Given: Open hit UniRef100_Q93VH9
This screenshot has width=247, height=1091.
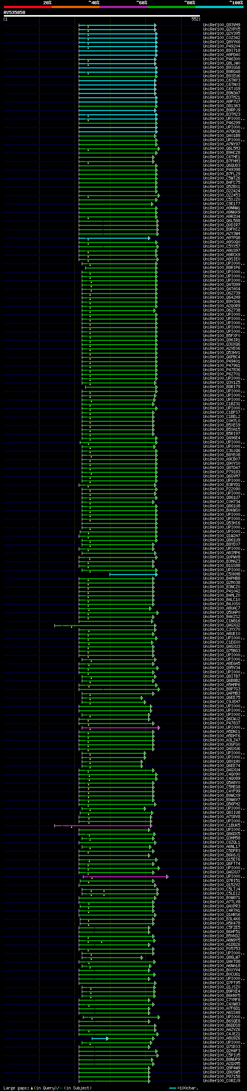Looking at the screenshot, I should [222, 25].
